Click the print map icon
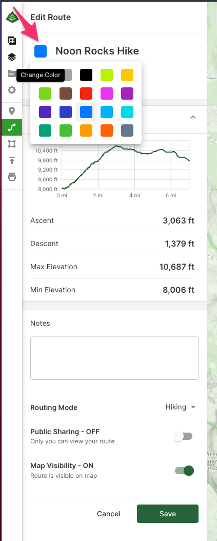This screenshot has height=541, width=217. tap(12, 177)
